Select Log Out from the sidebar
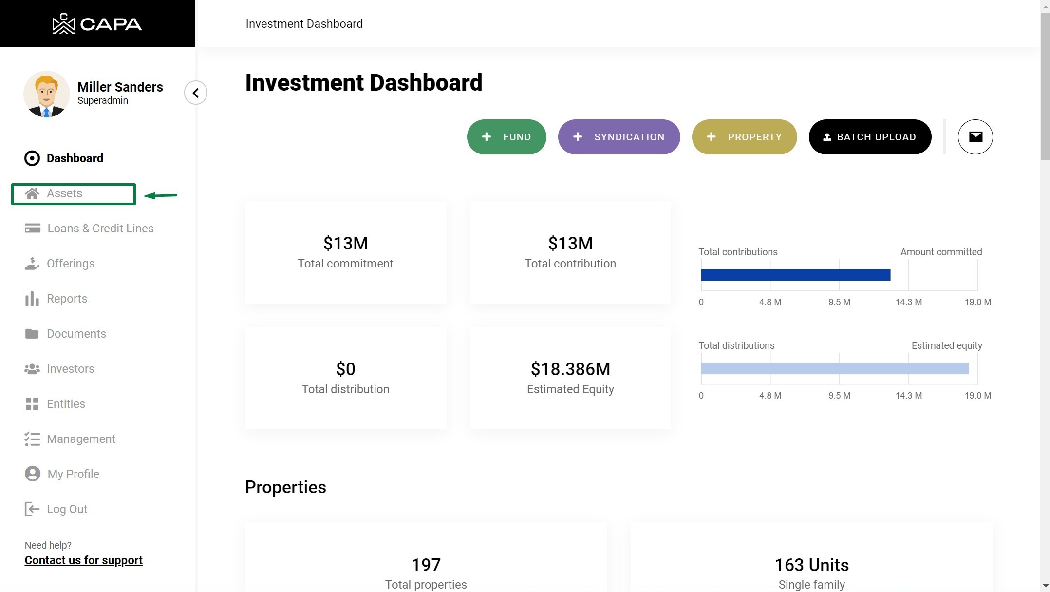The height and width of the screenshot is (592, 1050). click(x=67, y=509)
